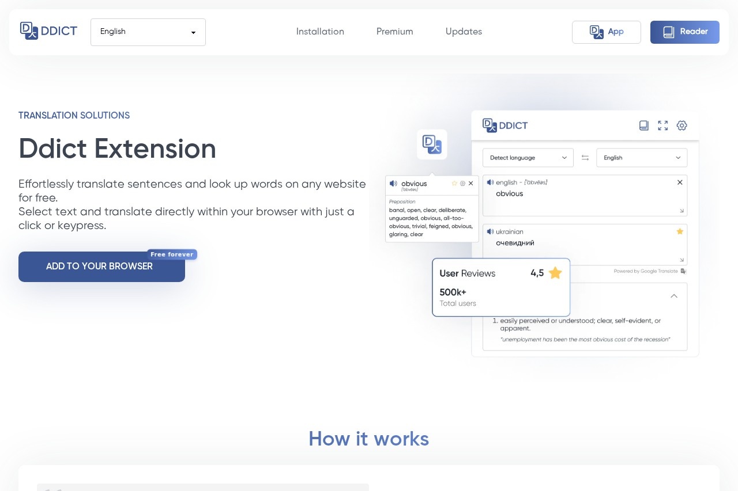Toggle the favorite star on the ukrainian translation
Viewport: 738px width, 491px height.
click(680, 231)
